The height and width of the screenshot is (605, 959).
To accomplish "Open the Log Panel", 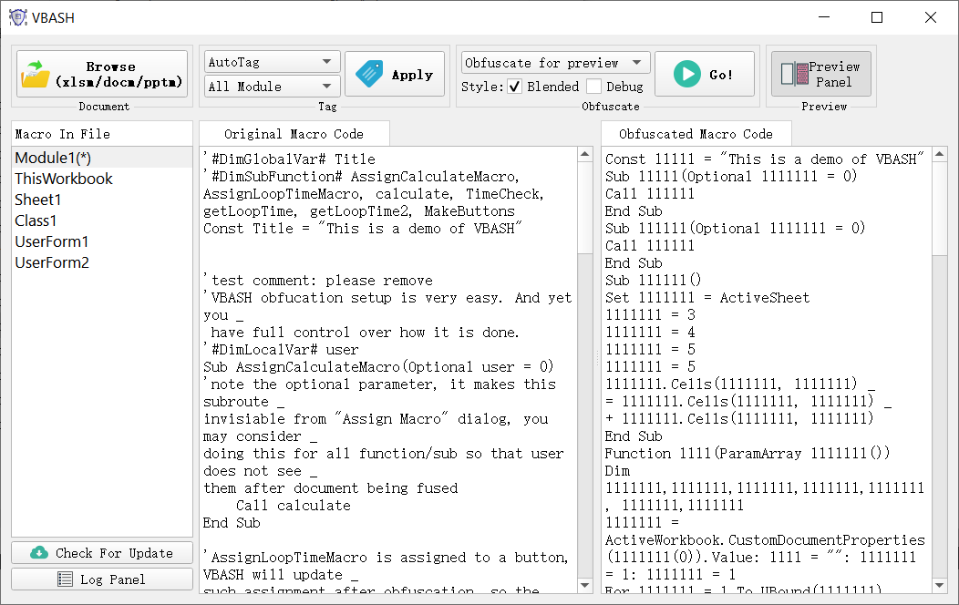I will 102,579.
